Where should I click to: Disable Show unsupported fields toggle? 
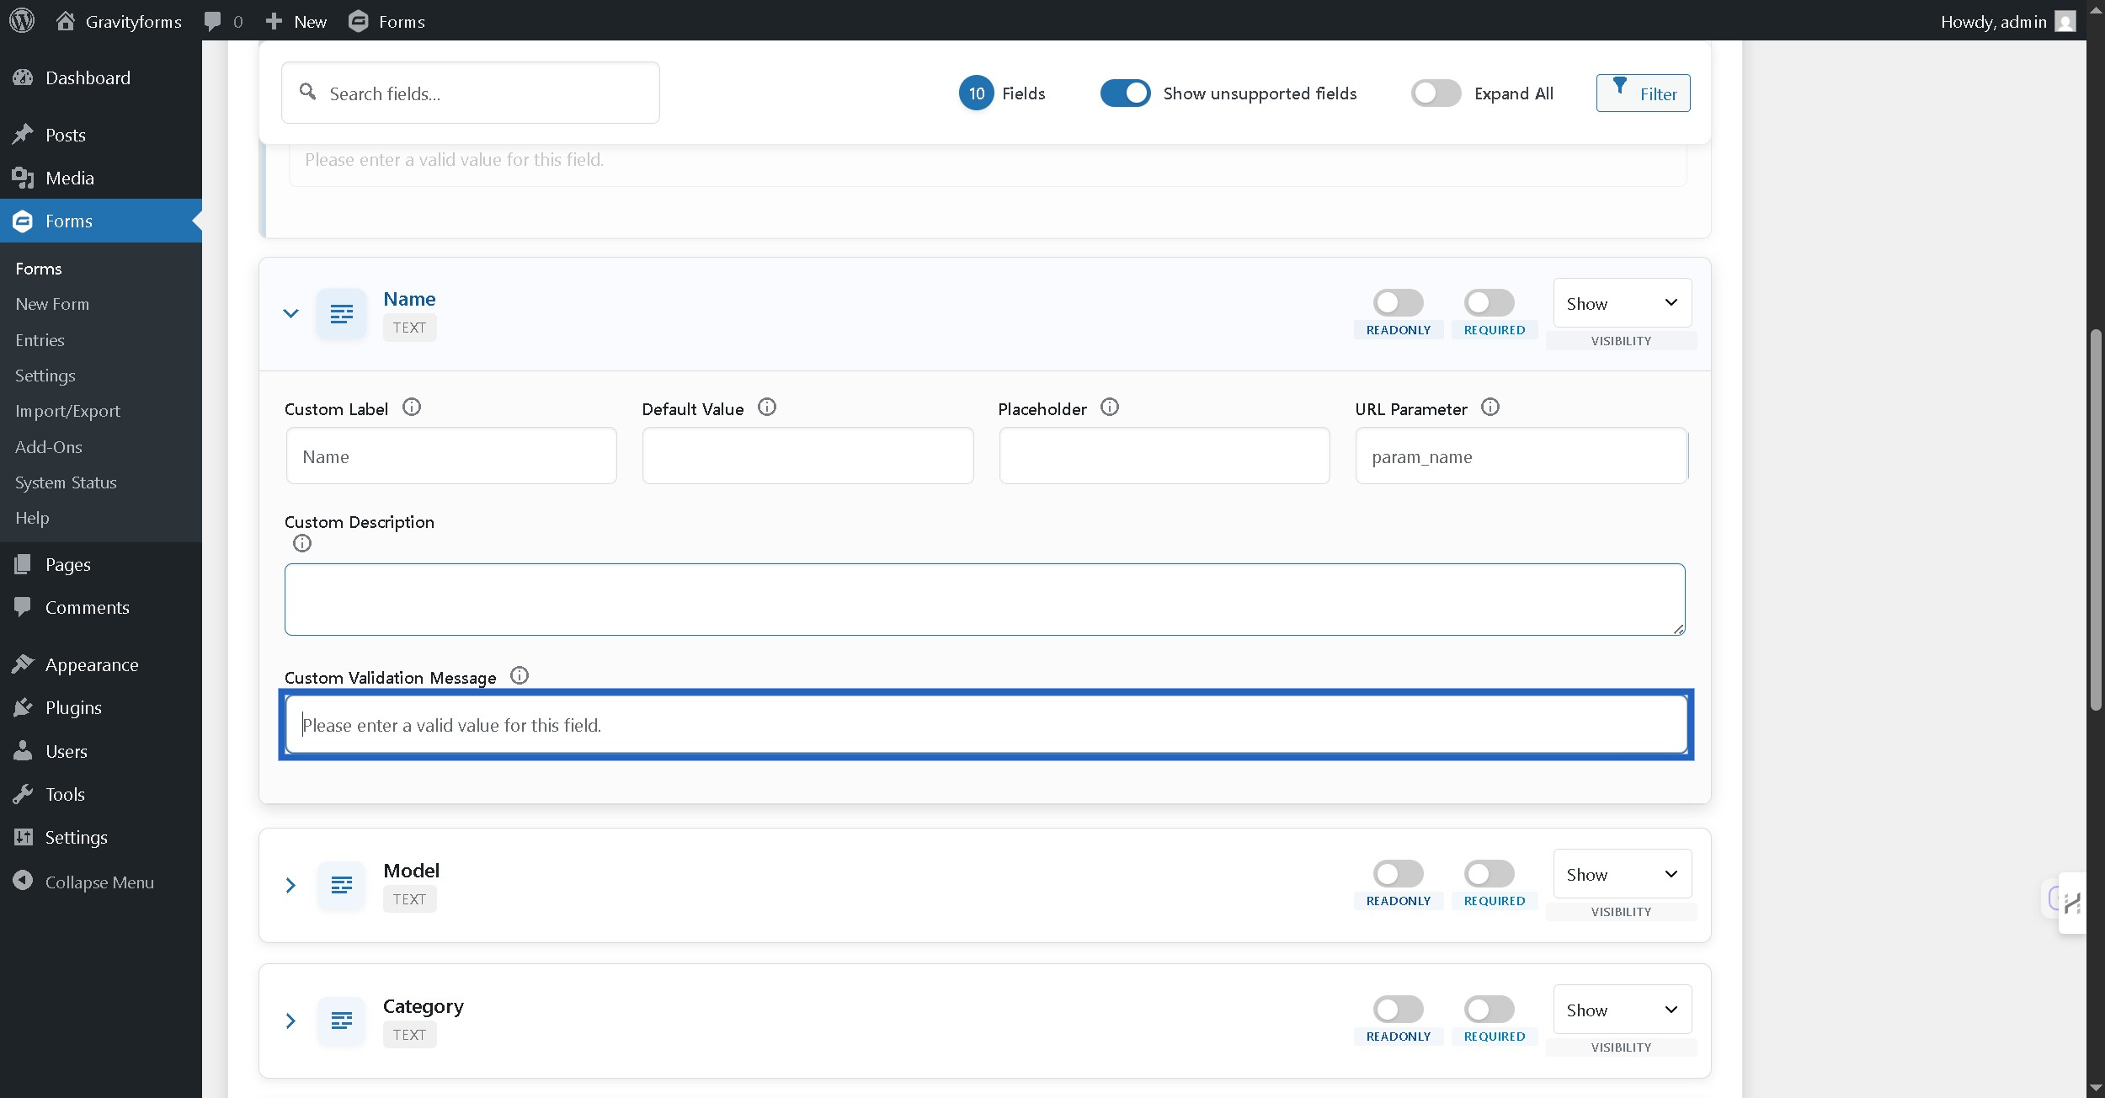pyautogui.click(x=1125, y=93)
